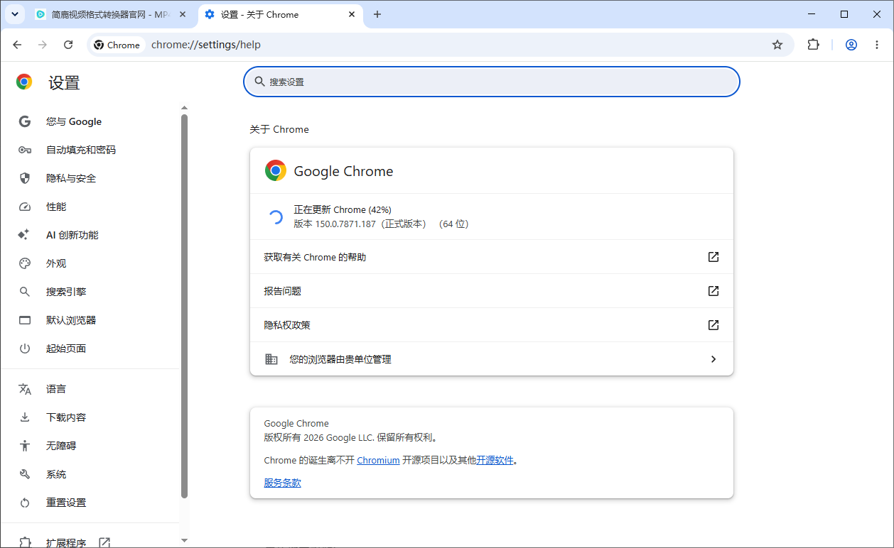The height and width of the screenshot is (548, 894).
Task: Open the 开源软件 link
Action: point(495,460)
